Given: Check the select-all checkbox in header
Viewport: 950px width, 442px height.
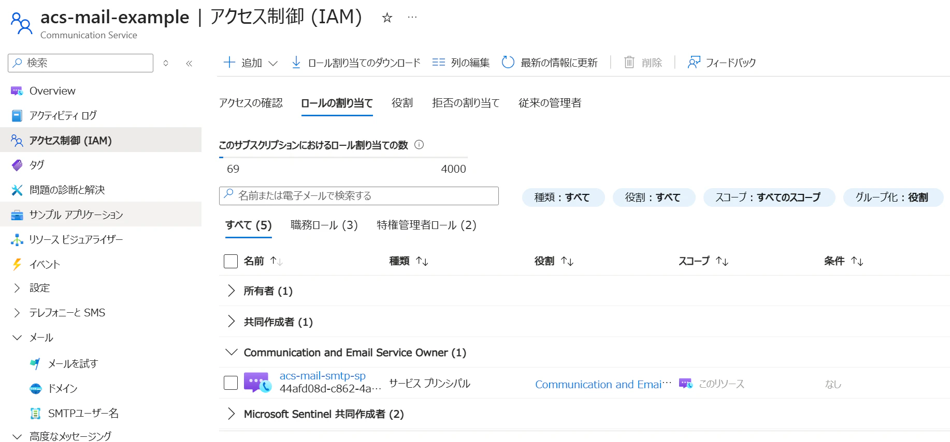Looking at the screenshot, I should [x=231, y=261].
